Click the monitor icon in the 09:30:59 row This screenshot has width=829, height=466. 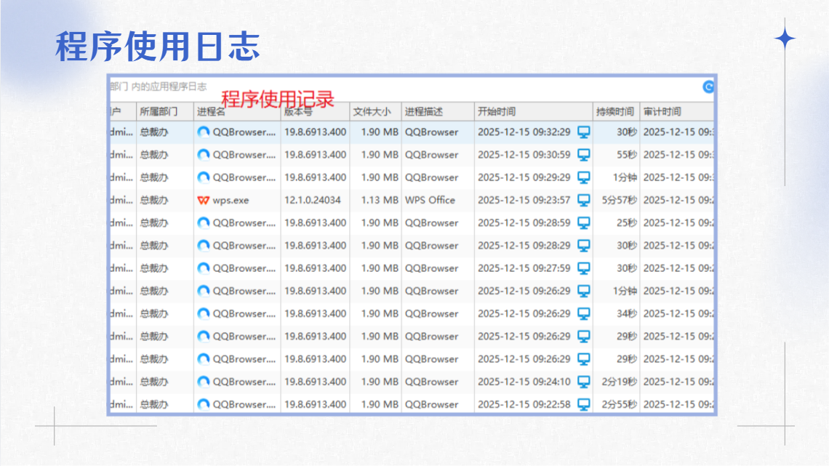584,155
